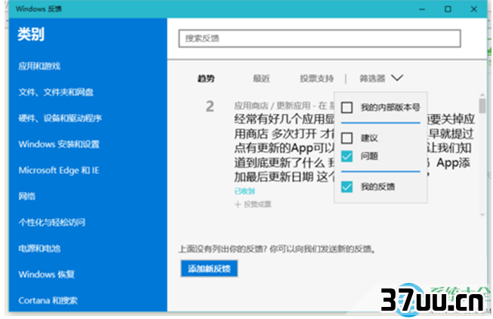Open the 应用和游戏 category
The height and width of the screenshot is (319, 493).
click(39, 66)
